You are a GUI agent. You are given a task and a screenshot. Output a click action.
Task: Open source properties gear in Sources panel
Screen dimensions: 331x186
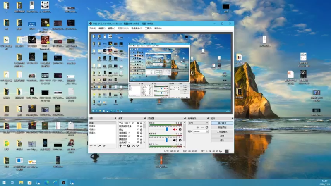click(x=129, y=146)
